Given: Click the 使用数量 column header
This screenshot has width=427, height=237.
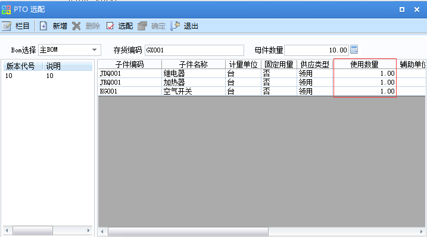Looking at the screenshot, I should point(364,64).
